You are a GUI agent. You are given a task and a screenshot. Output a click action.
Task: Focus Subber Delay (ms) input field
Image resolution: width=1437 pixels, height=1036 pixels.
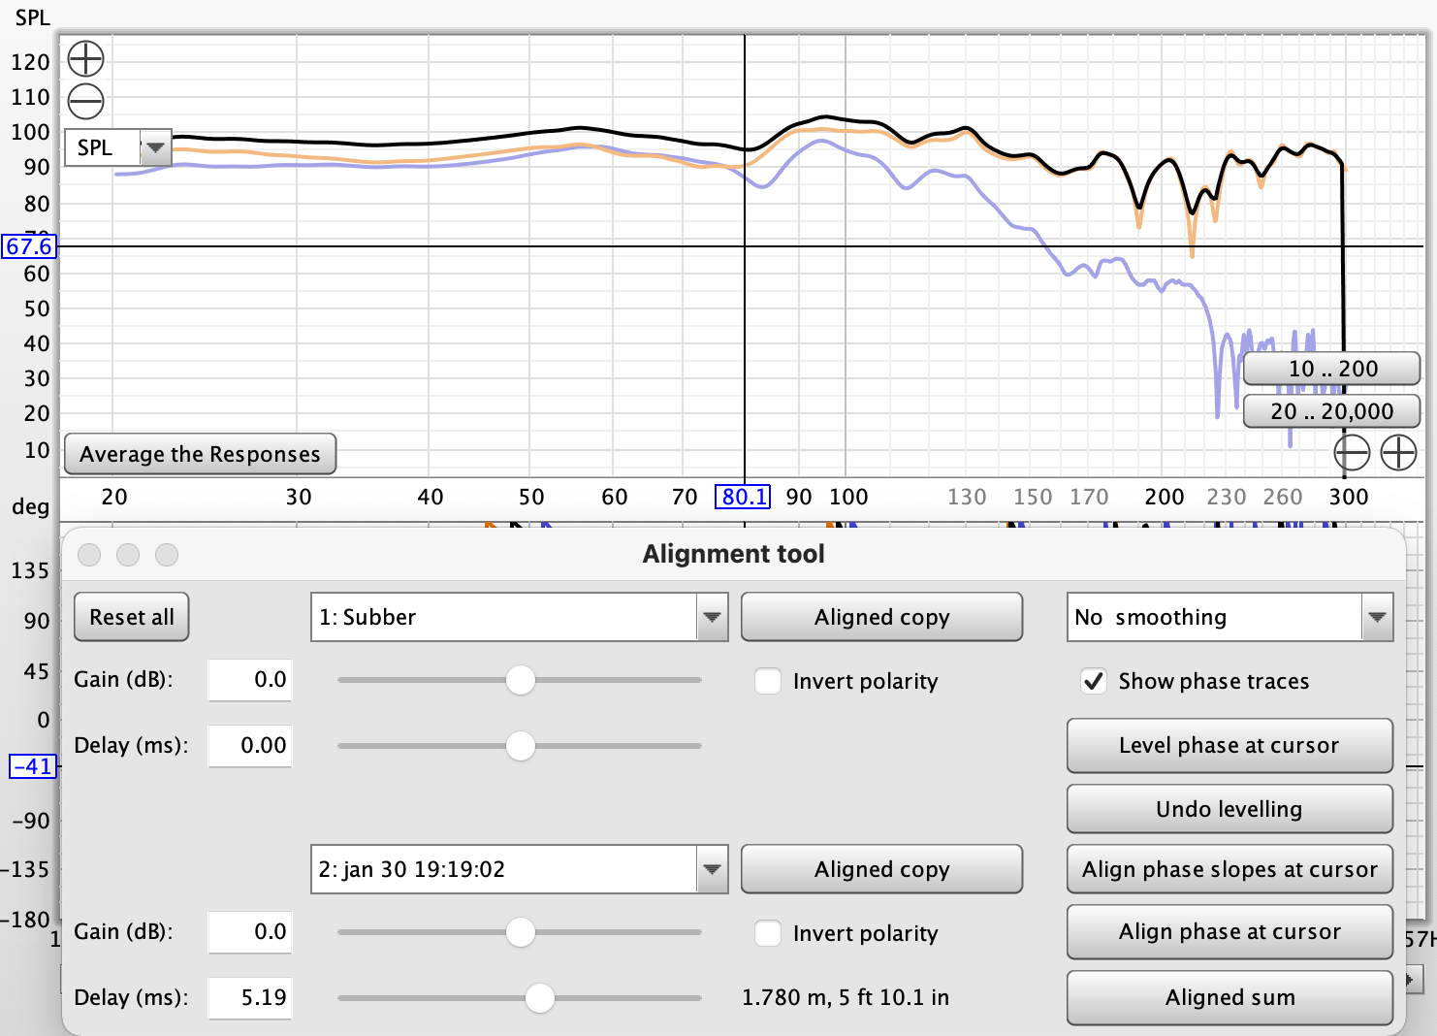tap(250, 745)
